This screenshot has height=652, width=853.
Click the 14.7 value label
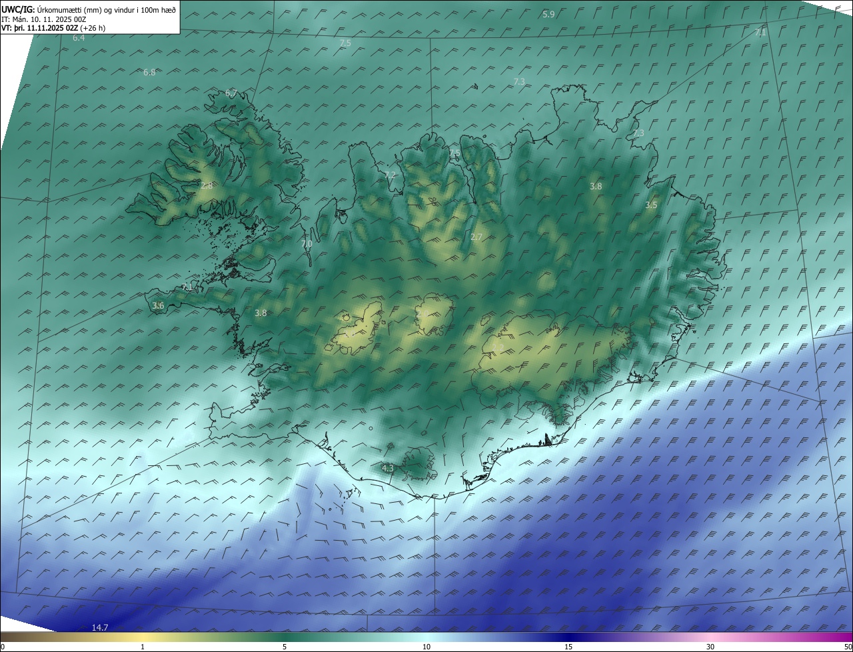tap(100, 627)
